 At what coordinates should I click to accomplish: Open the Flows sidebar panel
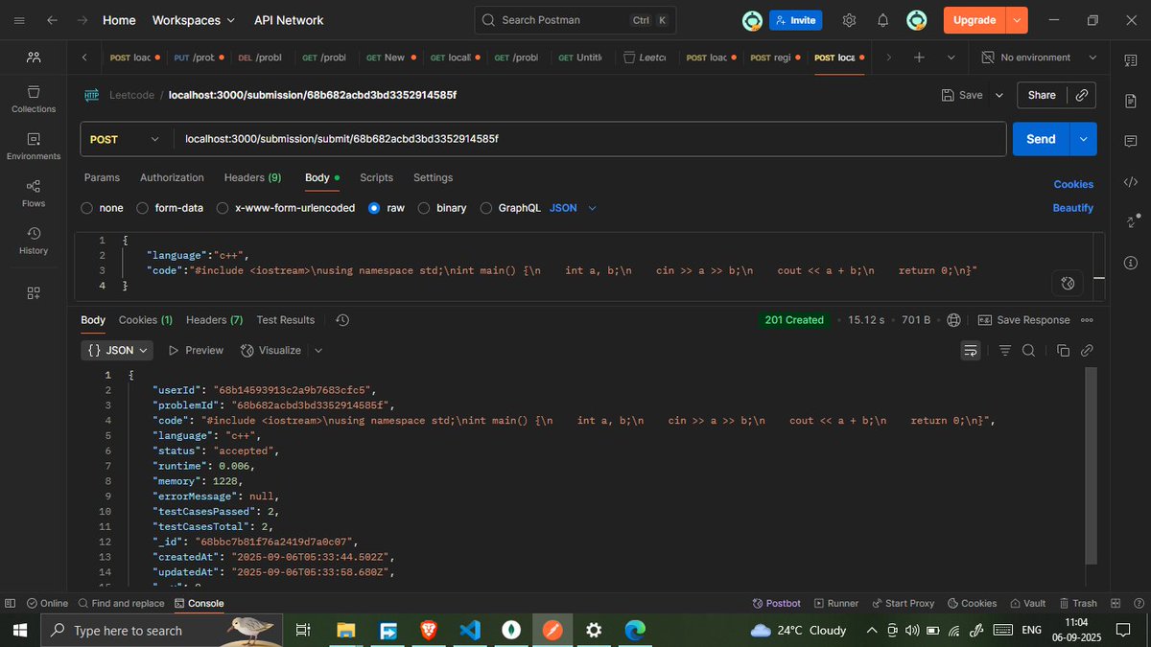coord(34,193)
